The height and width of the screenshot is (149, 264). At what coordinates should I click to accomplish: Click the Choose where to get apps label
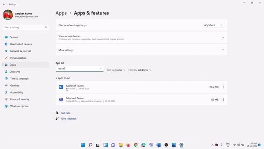pos(73,25)
